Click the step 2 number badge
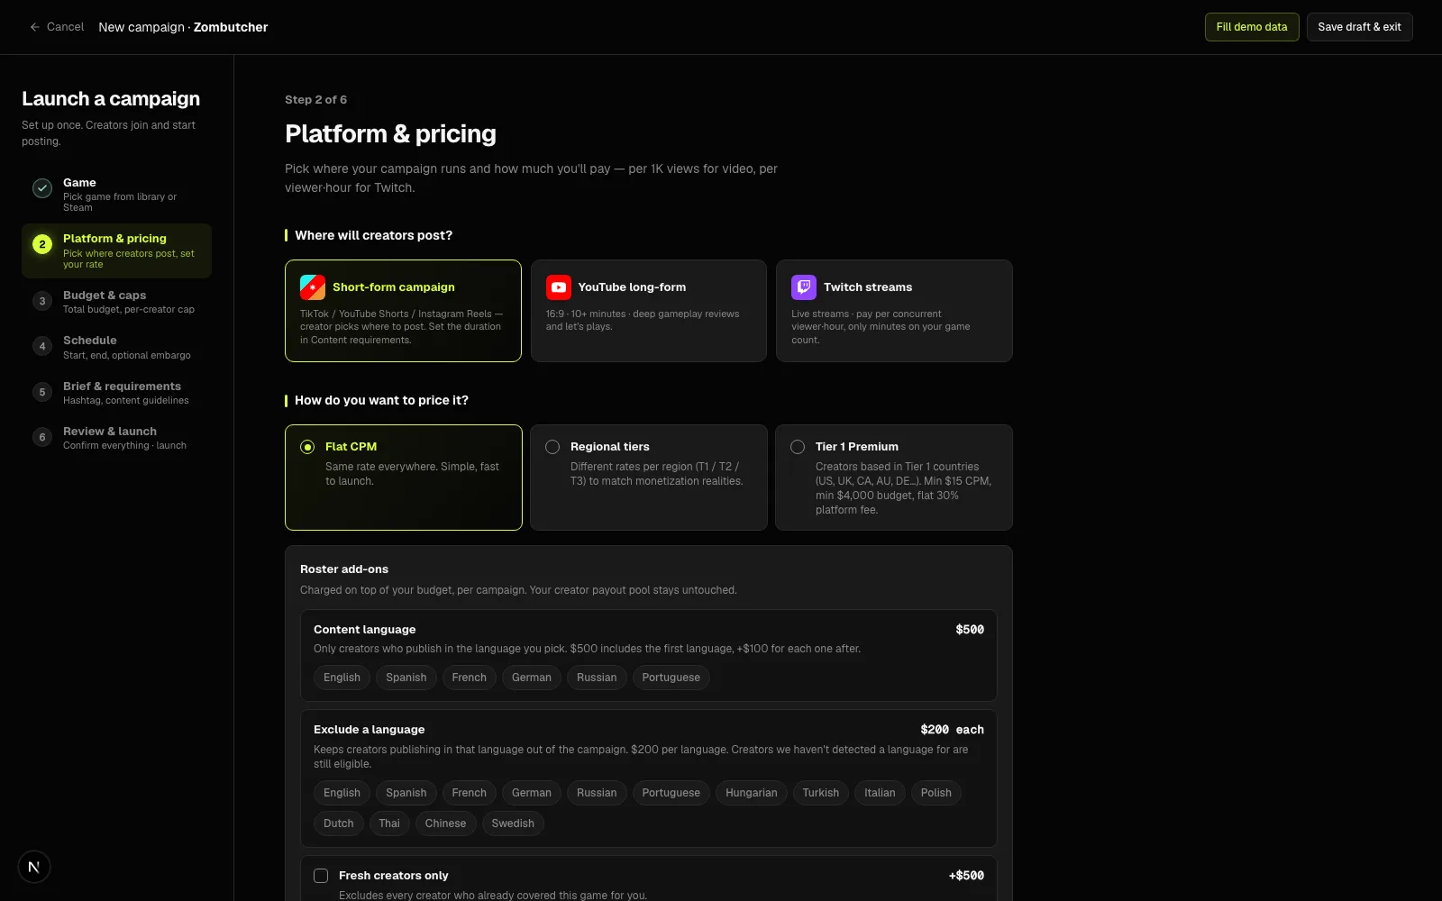The width and height of the screenshot is (1442, 901). [42, 244]
